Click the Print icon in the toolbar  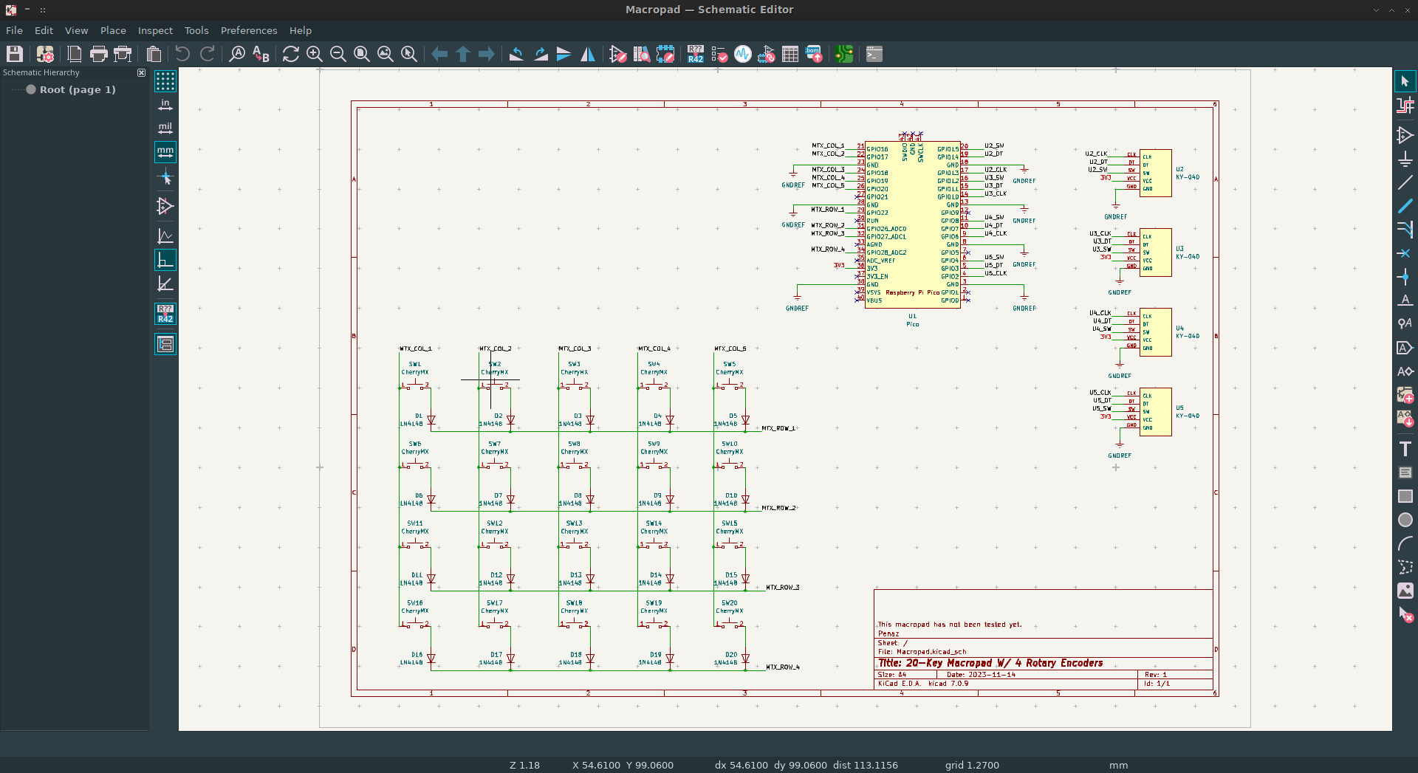tap(98, 54)
